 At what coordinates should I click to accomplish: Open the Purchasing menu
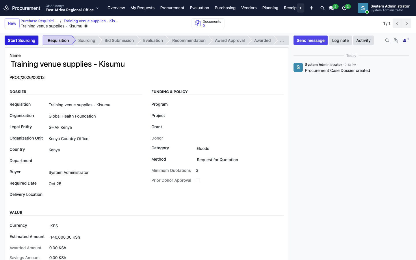point(225,8)
